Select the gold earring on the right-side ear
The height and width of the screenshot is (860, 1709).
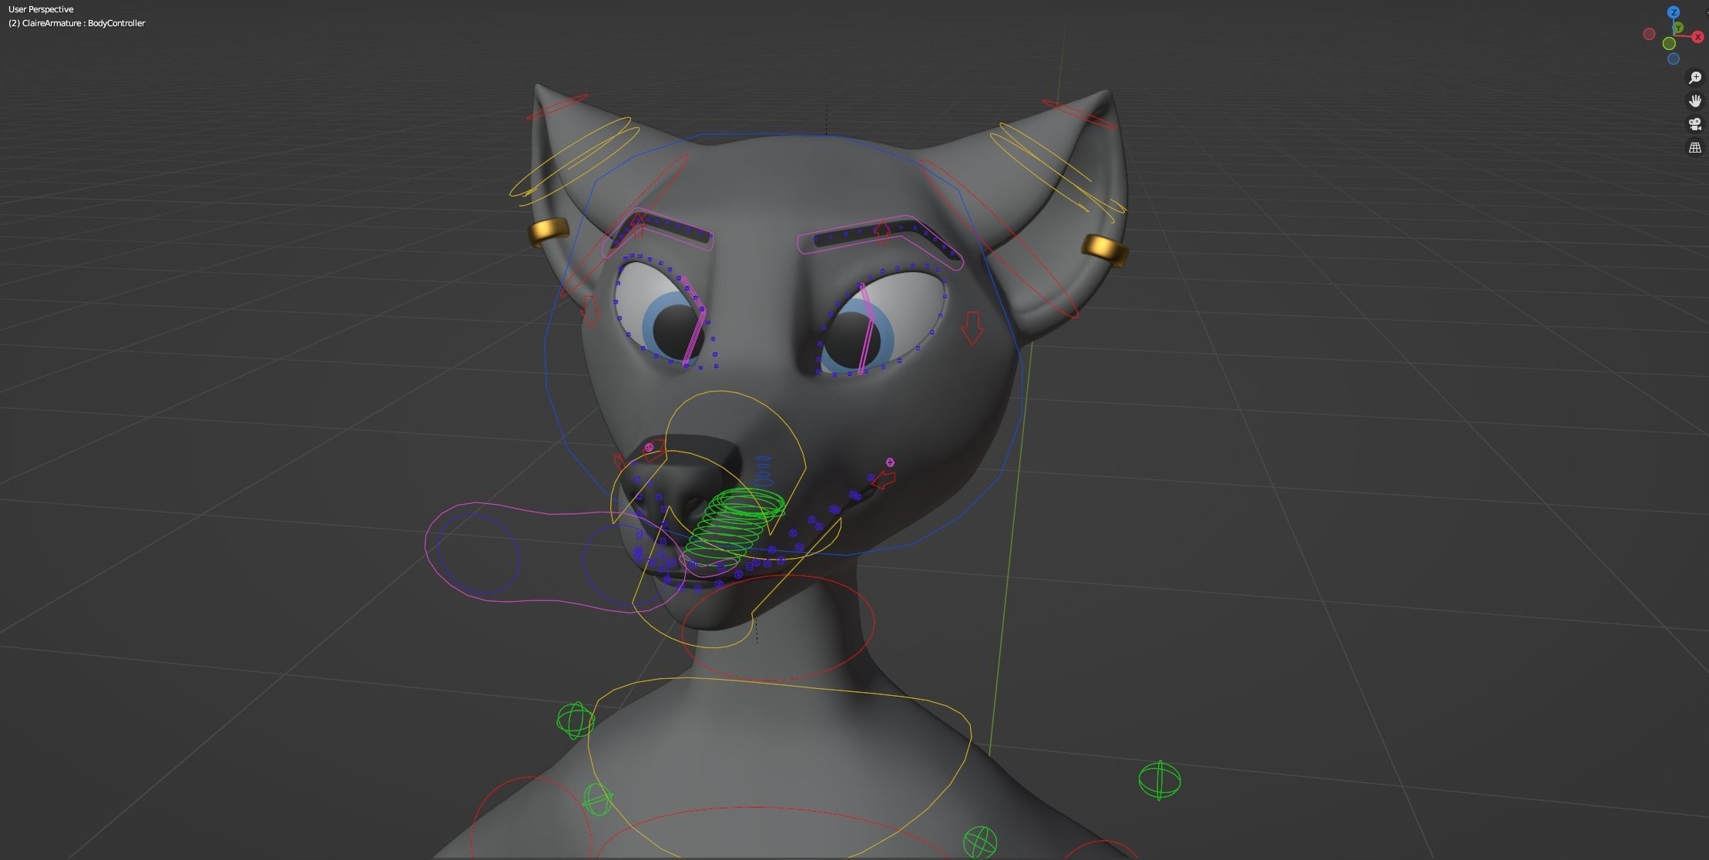1105,250
